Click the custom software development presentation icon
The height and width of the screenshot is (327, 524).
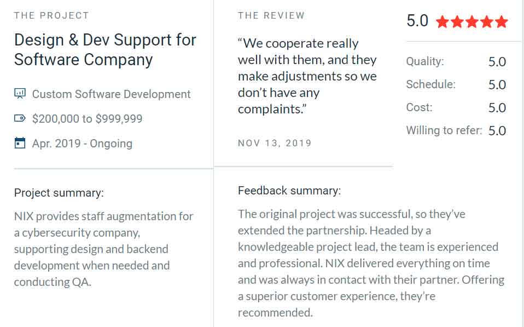(20, 94)
